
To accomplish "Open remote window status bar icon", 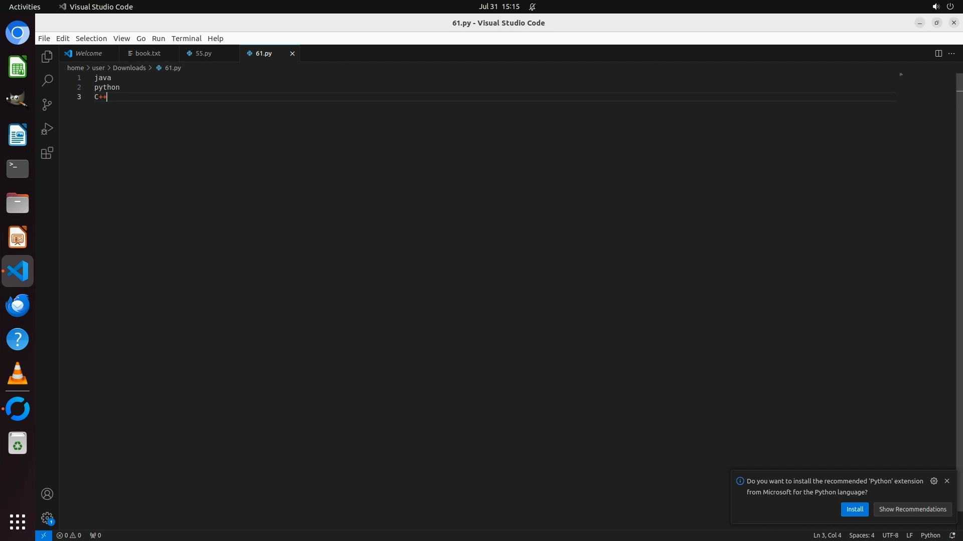I will [43, 535].
